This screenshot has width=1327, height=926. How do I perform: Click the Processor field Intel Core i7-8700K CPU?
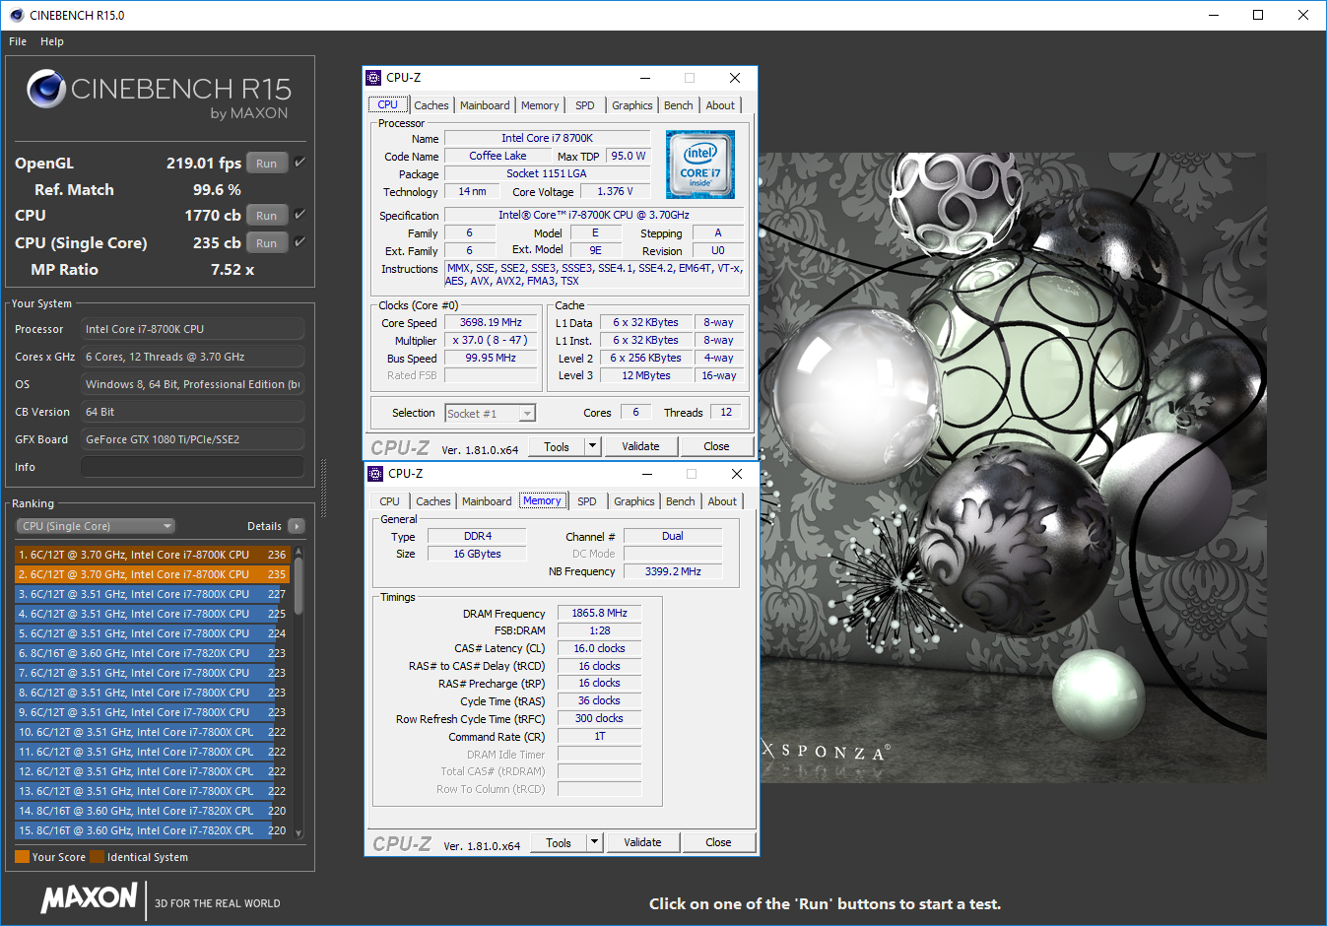[x=193, y=329]
